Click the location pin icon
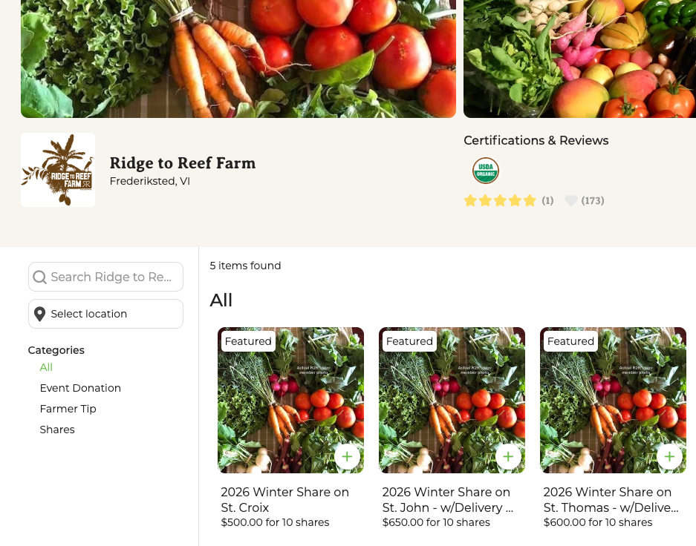 pos(39,314)
